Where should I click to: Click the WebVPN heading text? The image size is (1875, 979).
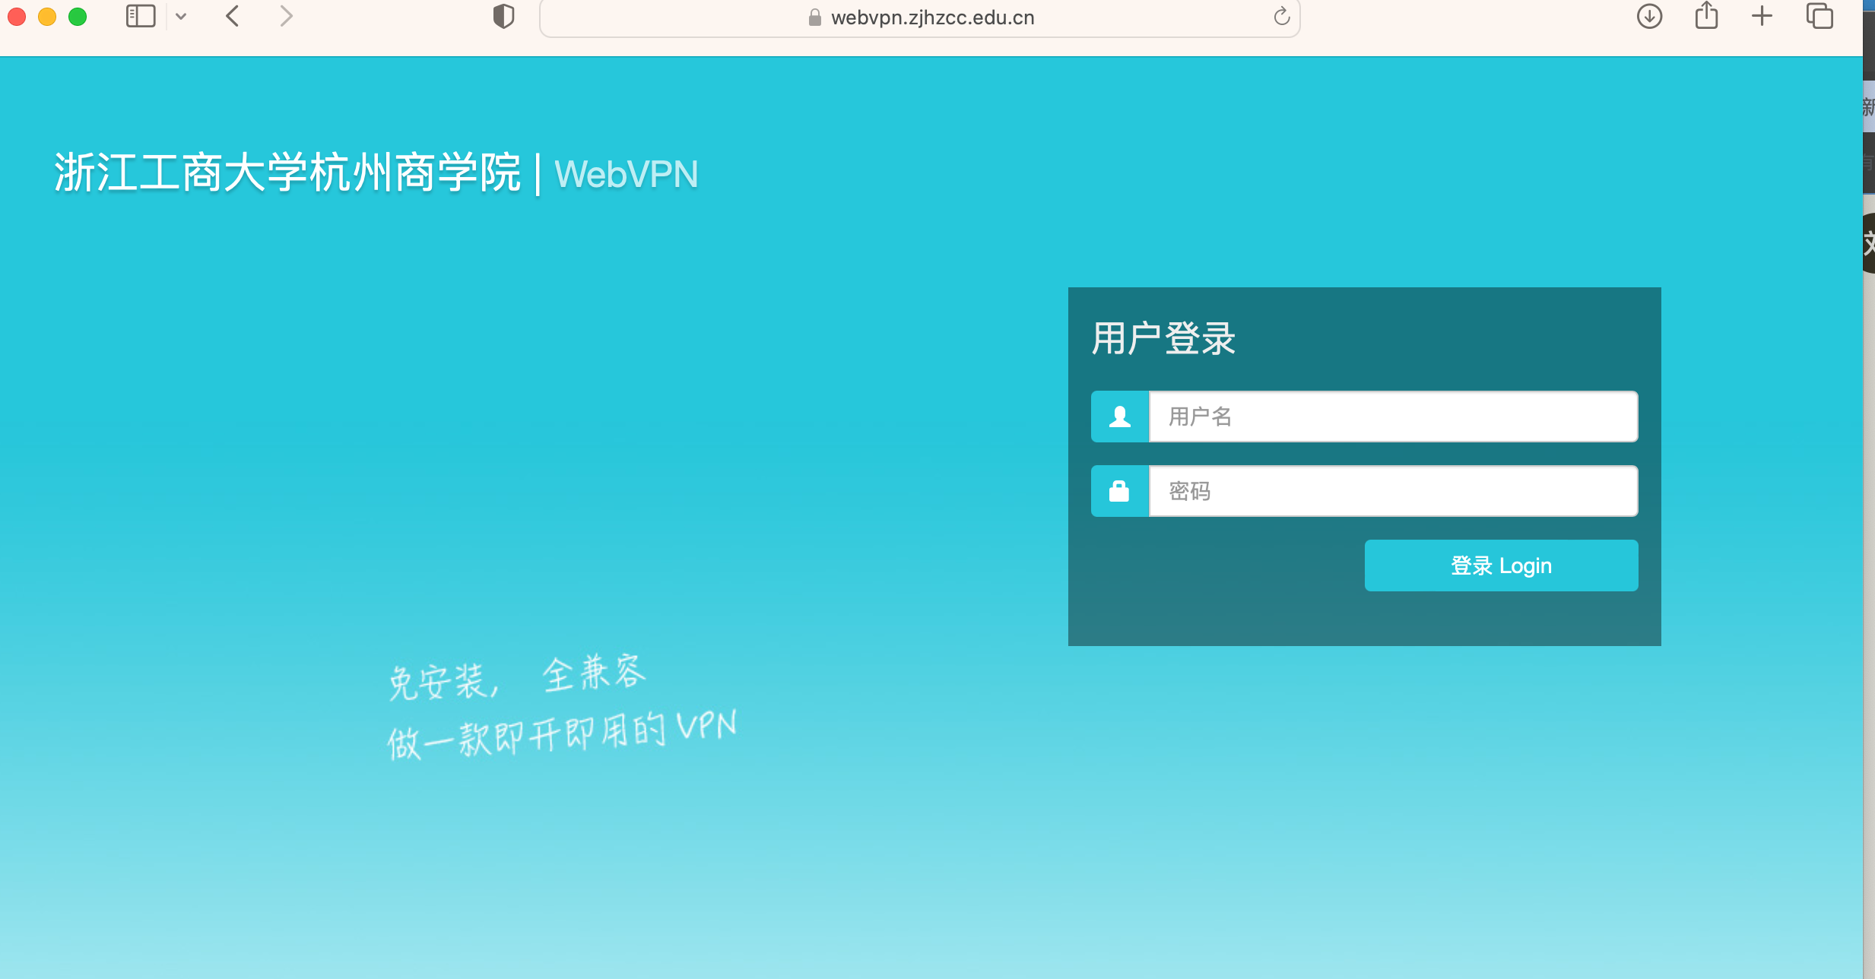[x=627, y=174]
